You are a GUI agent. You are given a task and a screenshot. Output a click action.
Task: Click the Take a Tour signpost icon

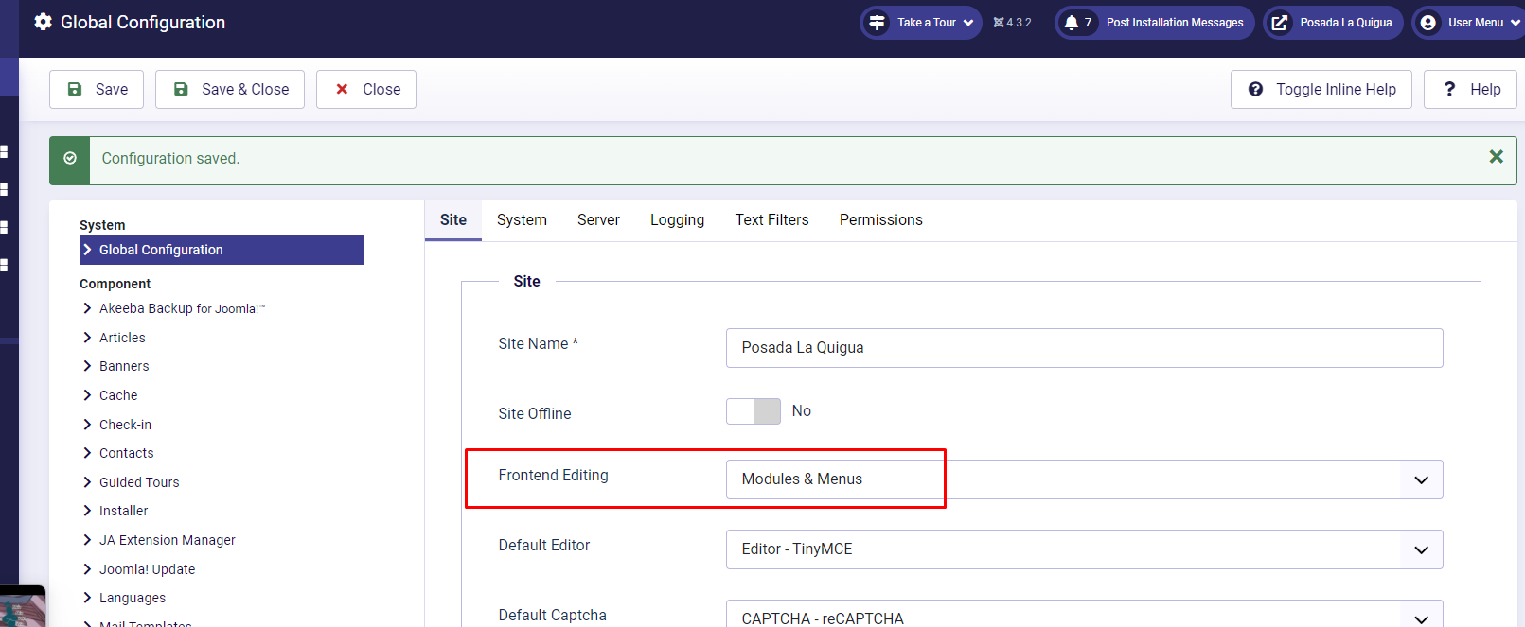878,23
